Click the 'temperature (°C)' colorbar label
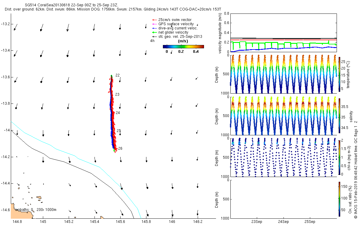The width and height of the screenshot is (360, 225). click(348, 74)
